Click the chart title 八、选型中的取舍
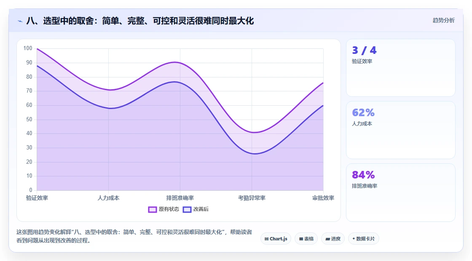Image resolution: width=472 pixels, height=261 pixels. pos(140,21)
